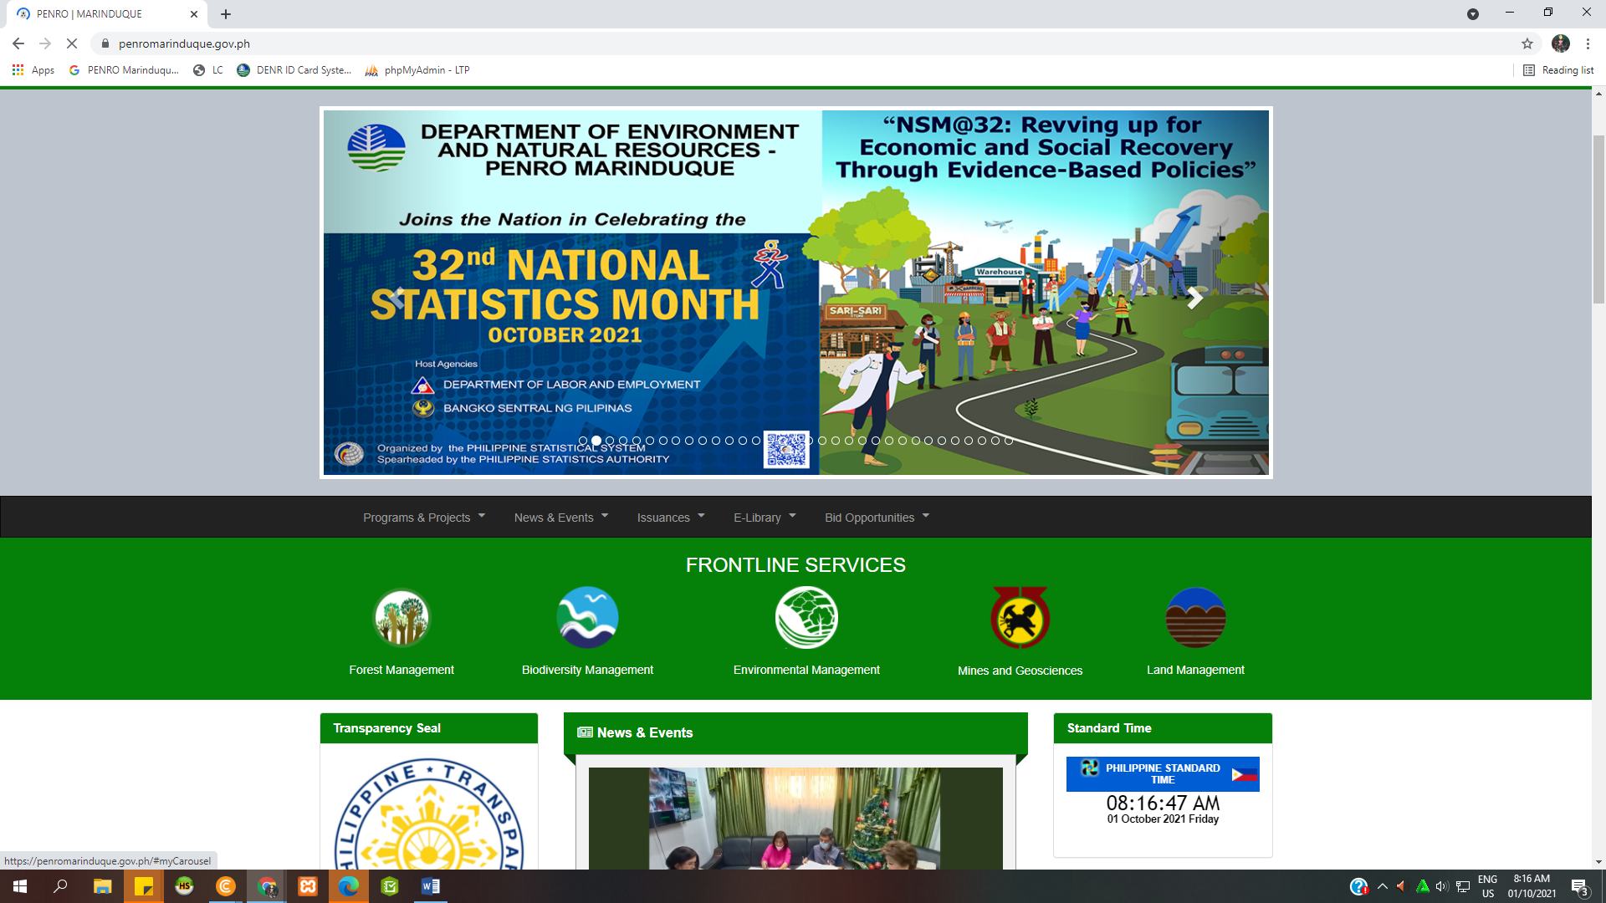
Task: Open orange C app in taskbar
Action: (x=226, y=886)
